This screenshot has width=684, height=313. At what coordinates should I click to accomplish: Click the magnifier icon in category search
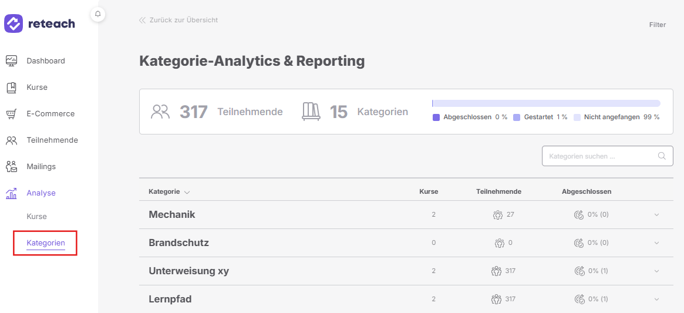click(x=662, y=156)
